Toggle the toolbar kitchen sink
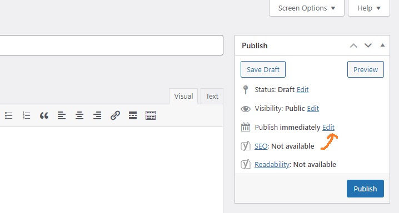This screenshot has height=213, width=399. tap(151, 115)
